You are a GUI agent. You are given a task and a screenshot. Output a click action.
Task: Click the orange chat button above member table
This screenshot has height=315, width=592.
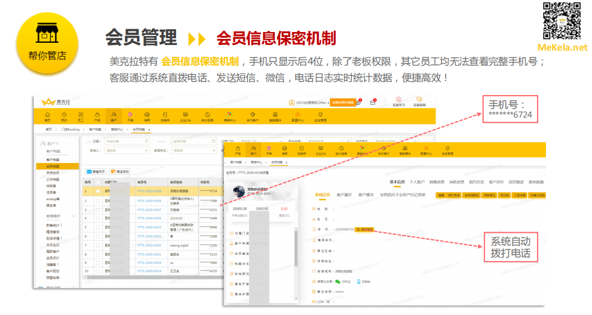point(119,172)
